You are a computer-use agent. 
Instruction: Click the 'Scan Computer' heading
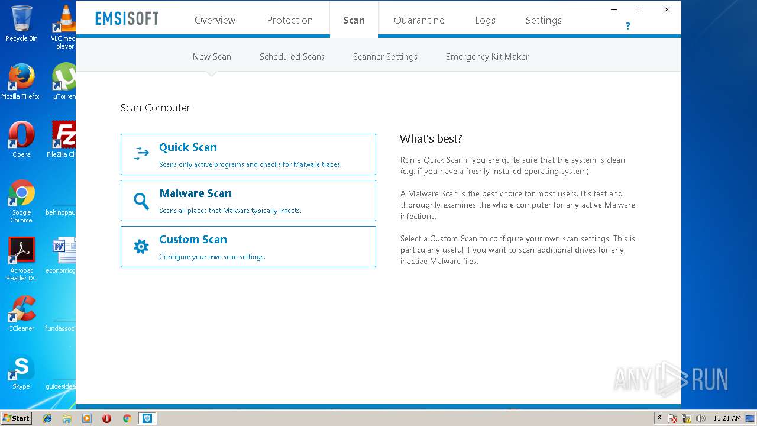click(156, 108)
